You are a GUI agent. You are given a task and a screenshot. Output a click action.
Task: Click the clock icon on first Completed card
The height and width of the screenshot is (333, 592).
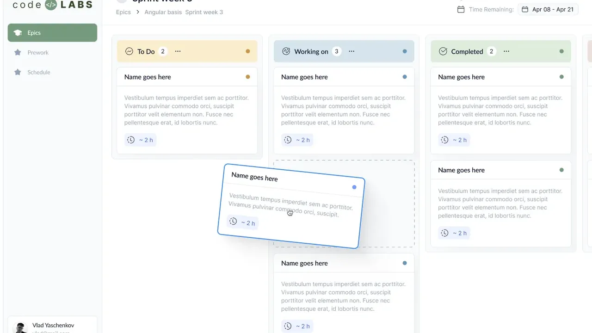click(444, 140)
